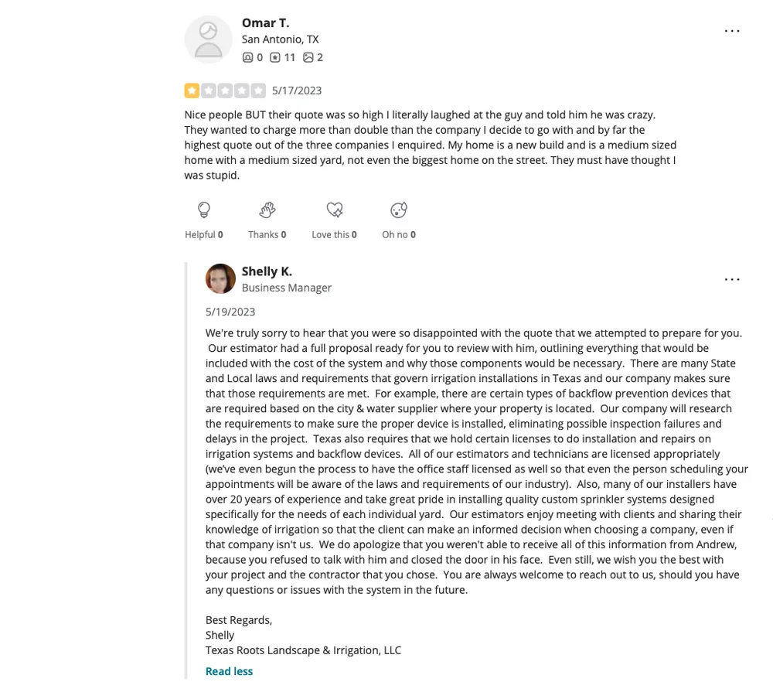Viewport: 773px width, 682px height.
Task: Click Omar T.'s photo count icon
Action: [x=308, y=57]
